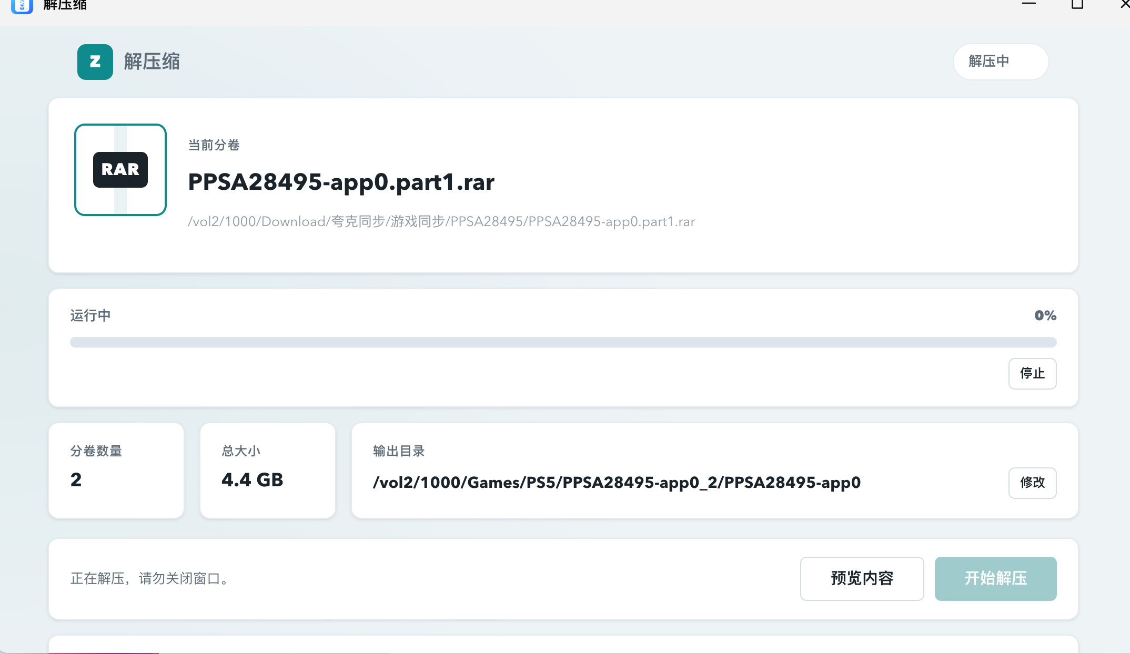1130x654 pixels.
Task: Close the 解压缩 window
Action: click(x=1125, y=4)
